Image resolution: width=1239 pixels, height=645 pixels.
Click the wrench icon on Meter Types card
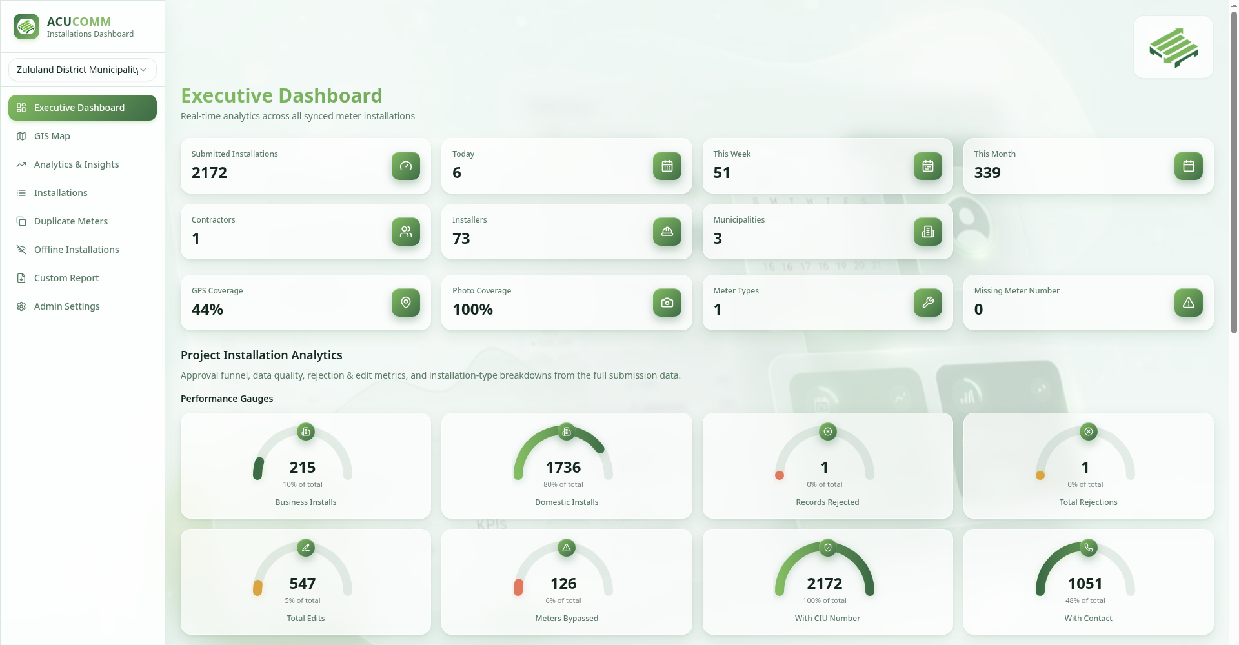coord(928,303)
